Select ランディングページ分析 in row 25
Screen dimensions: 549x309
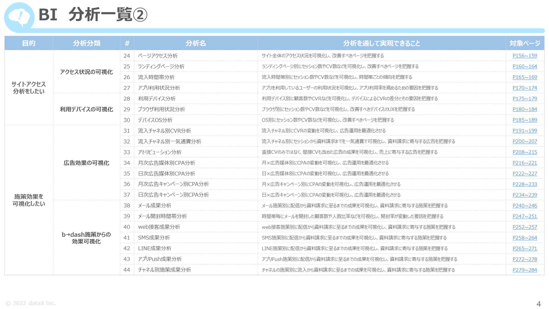point(161,66)
